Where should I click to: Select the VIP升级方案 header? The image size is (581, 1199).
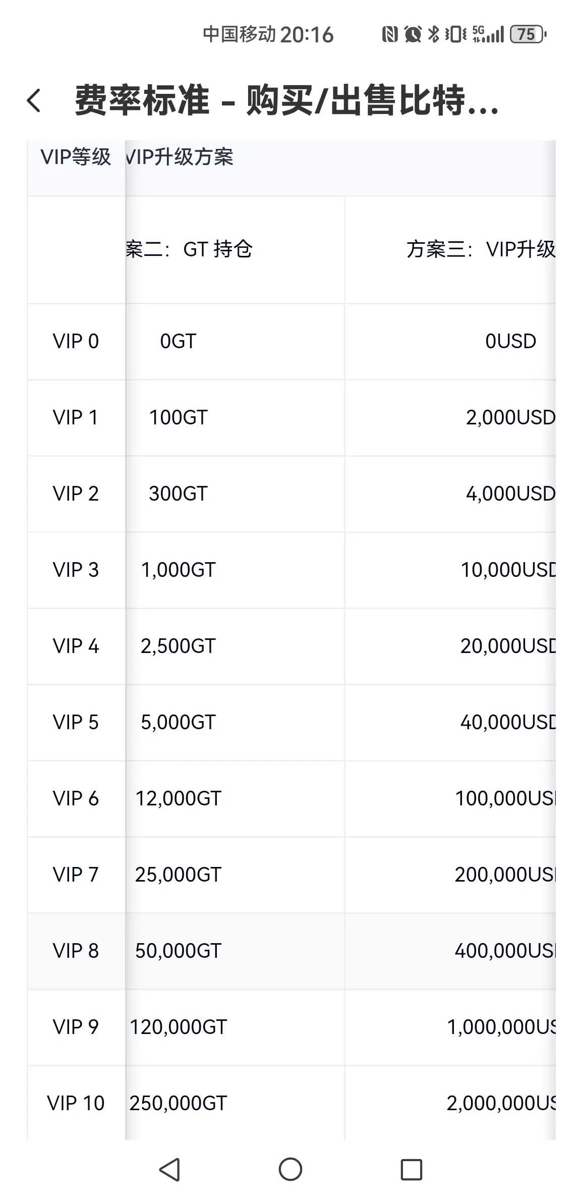coord(180,157)
